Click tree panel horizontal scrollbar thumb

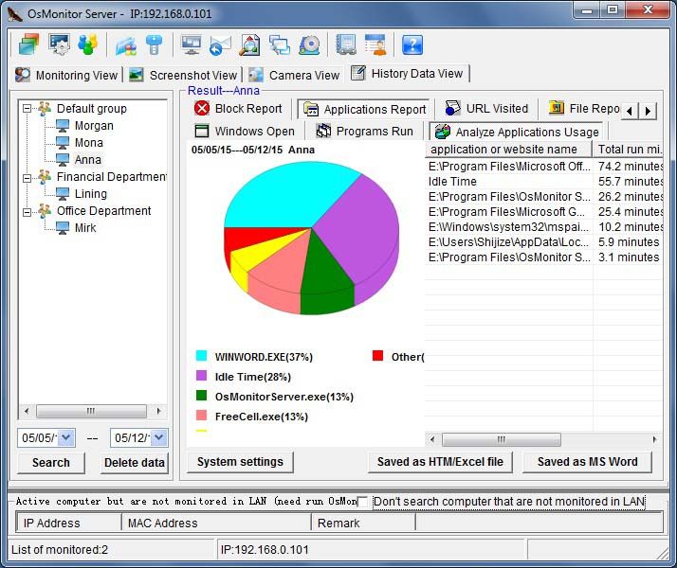point(91,411)
